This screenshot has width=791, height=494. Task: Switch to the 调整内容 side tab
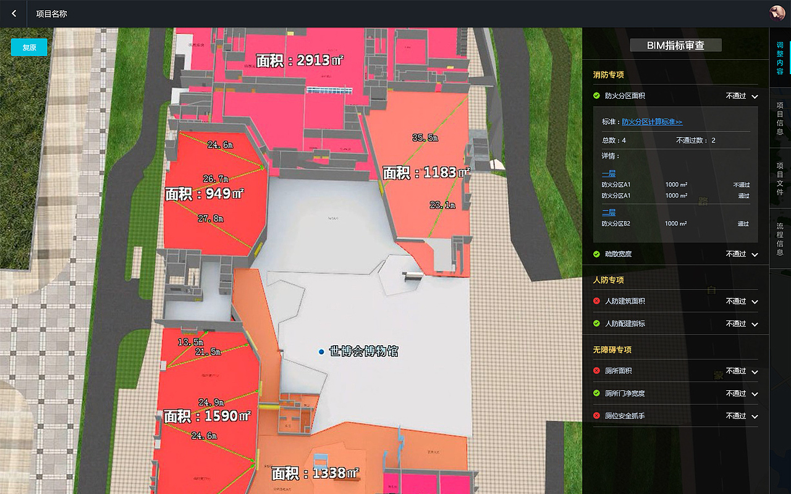point(780,58)
